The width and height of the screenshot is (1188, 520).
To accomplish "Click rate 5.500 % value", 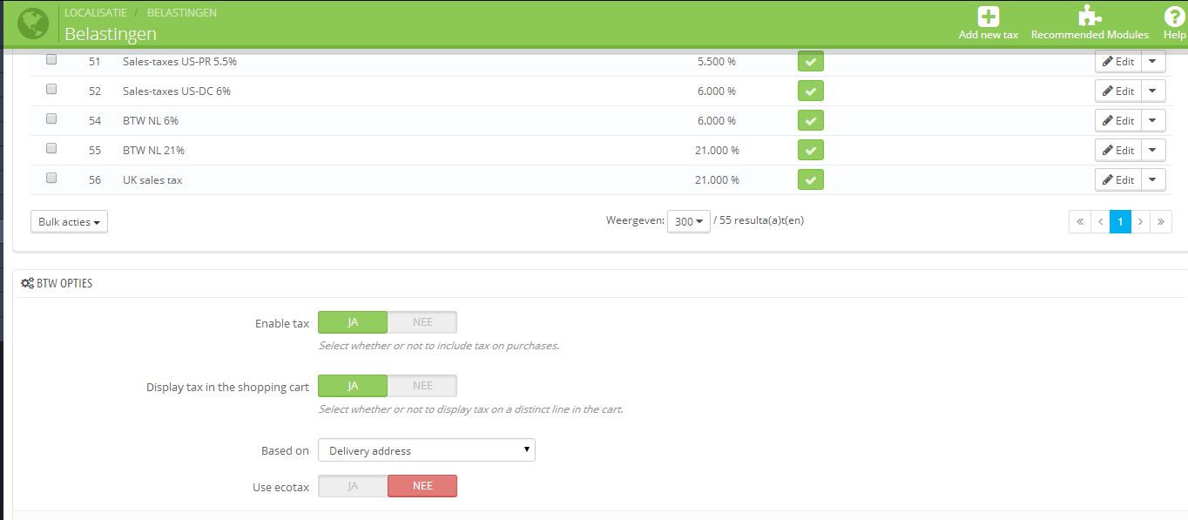I will pyautogui.click(x=717, y=62).
